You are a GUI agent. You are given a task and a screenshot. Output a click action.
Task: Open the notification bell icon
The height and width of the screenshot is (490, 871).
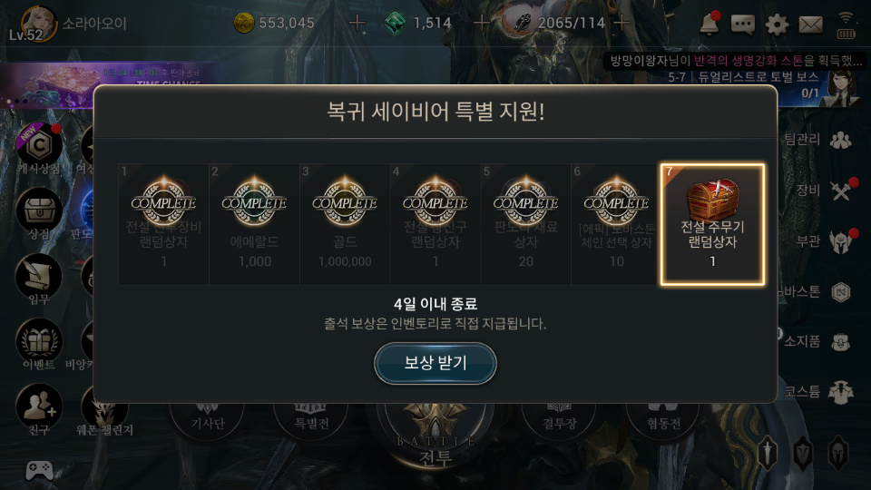710,24
